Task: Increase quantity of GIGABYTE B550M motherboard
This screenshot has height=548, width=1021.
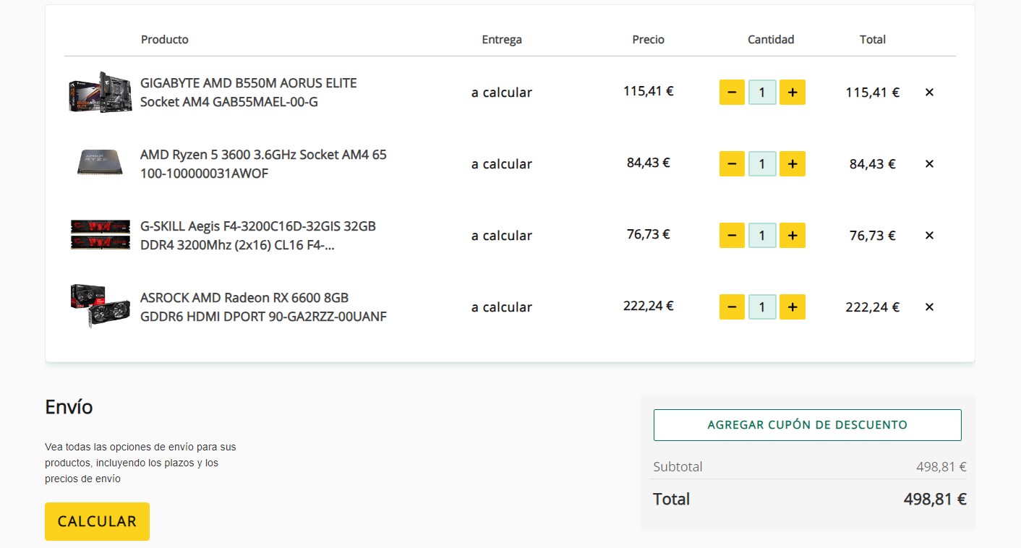Action: pos(793,93)
